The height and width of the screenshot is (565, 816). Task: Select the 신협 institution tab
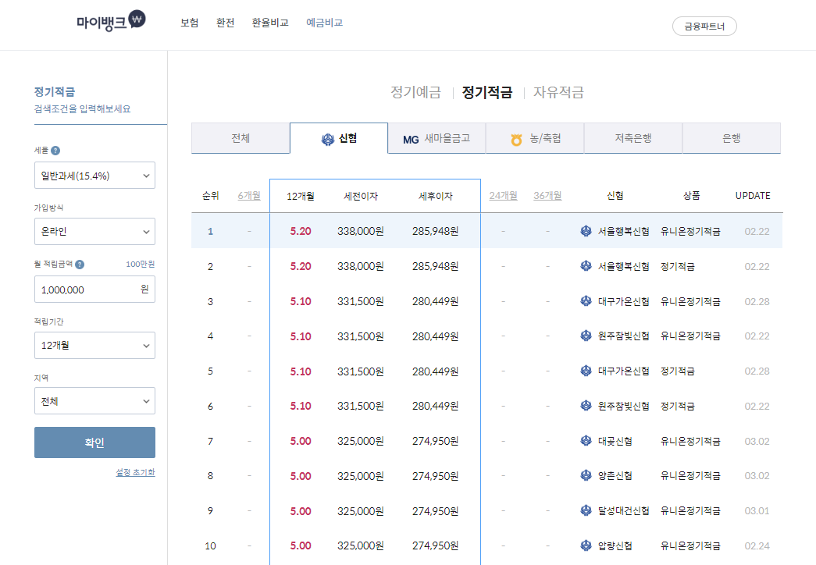pyautogui.click(x=339, y=138)
